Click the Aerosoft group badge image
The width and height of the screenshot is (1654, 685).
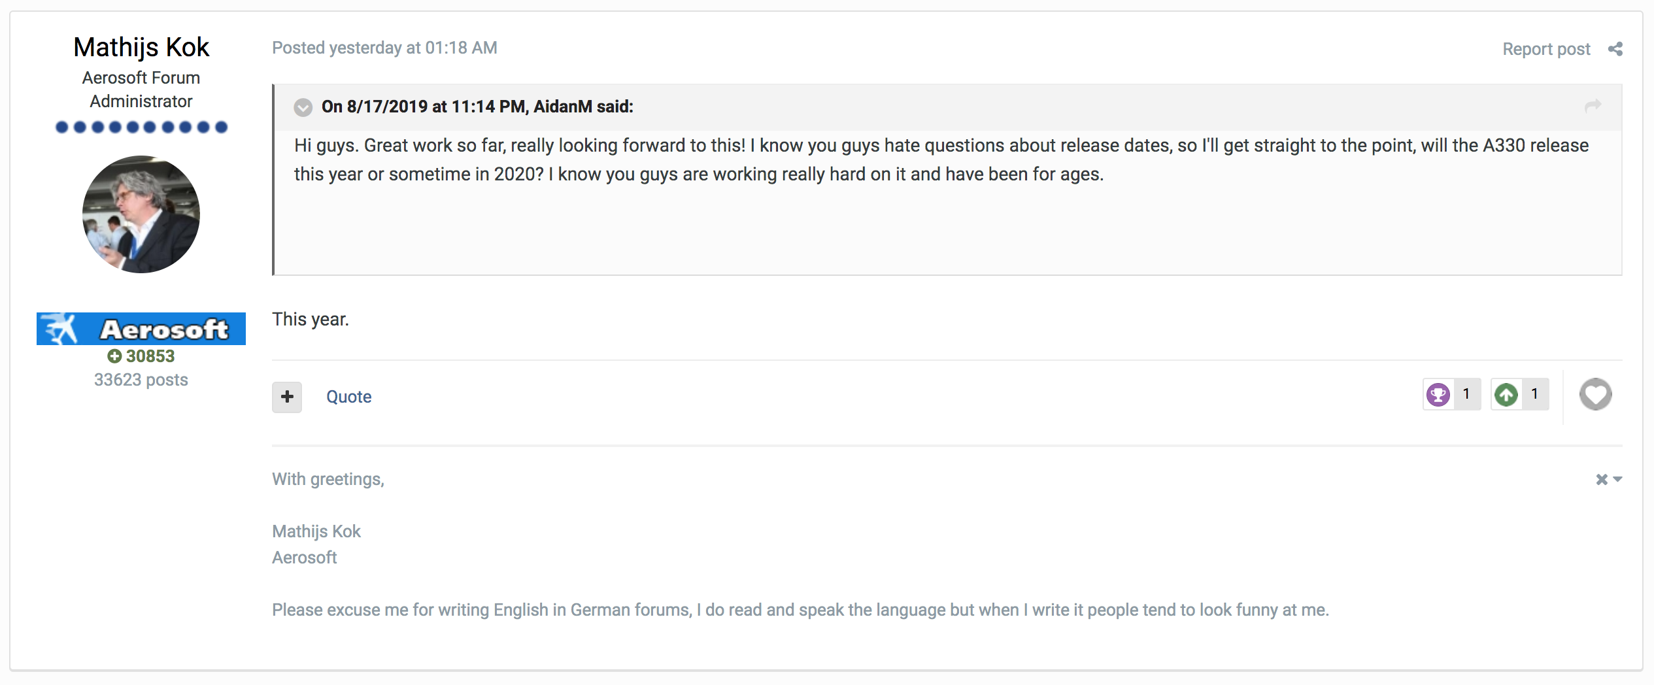click(141, 329)
